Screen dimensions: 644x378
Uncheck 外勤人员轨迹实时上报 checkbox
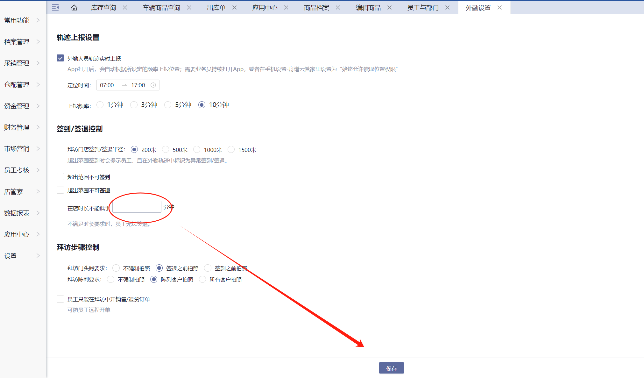click(60, 58)
